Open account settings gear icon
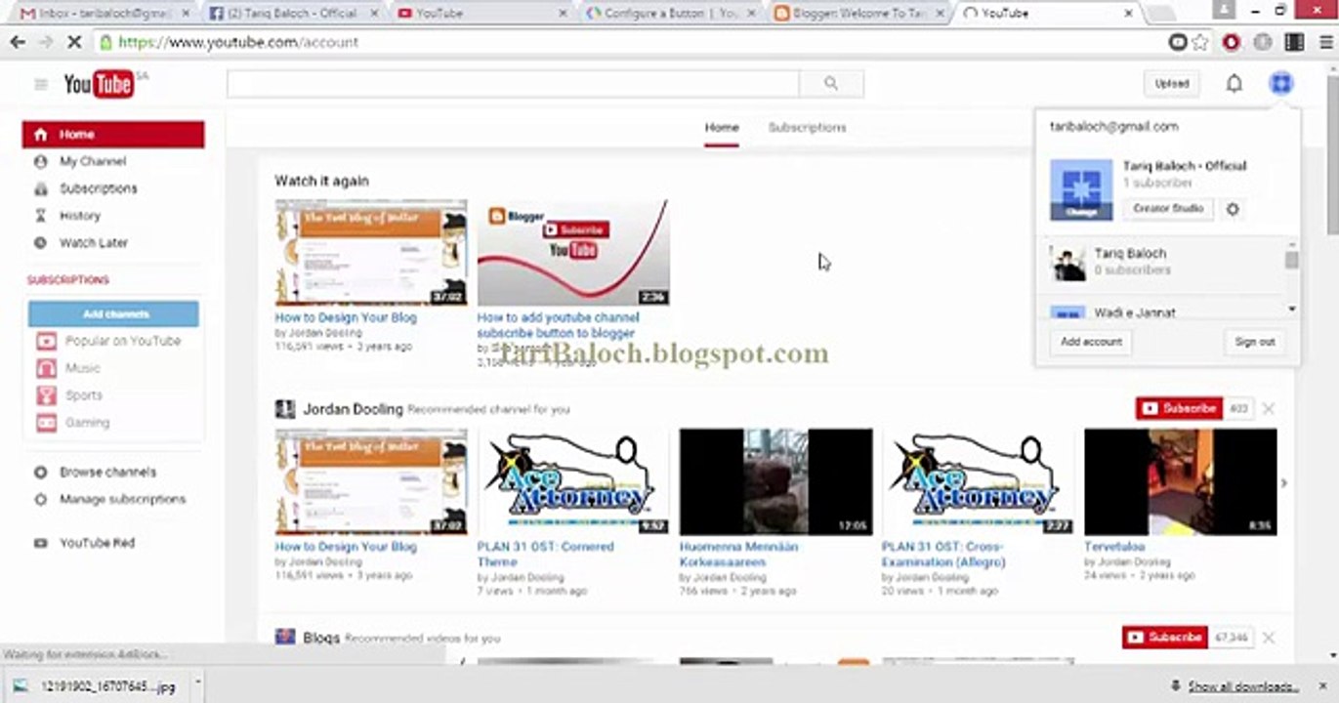1339x703 pixels. click(x=1233, y=209)
